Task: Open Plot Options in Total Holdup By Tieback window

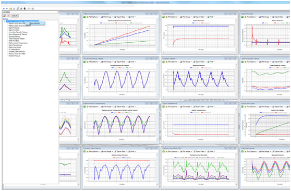Action: point(251,62)
